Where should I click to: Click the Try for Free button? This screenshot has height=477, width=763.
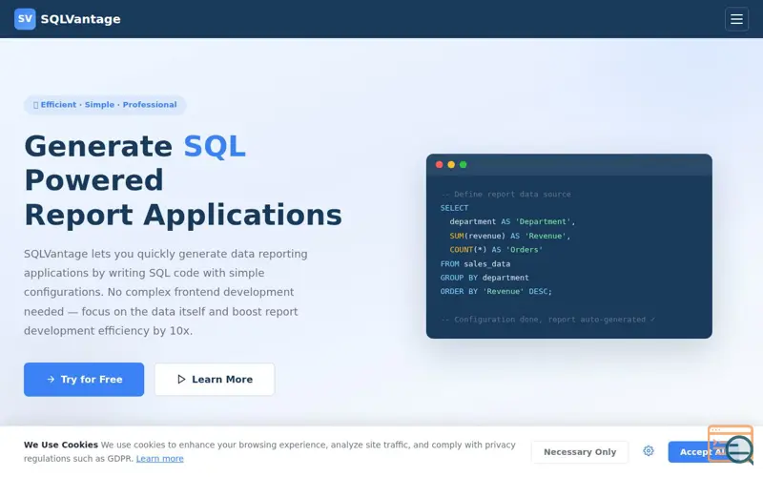click(x=84, y=379)
